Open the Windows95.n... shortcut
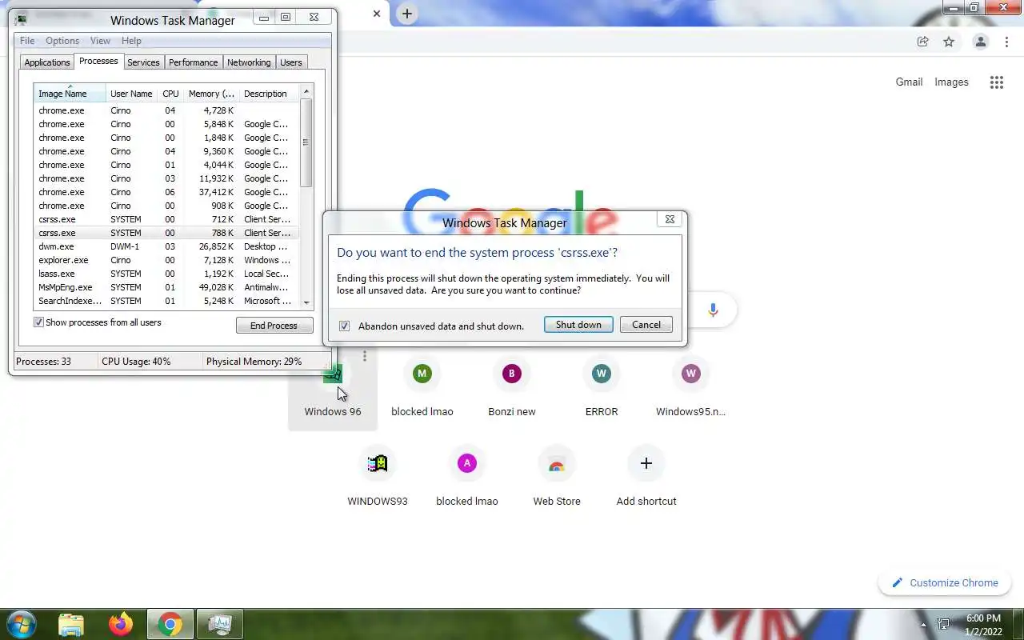1024x640 pixels. click(x=690, y=388)
